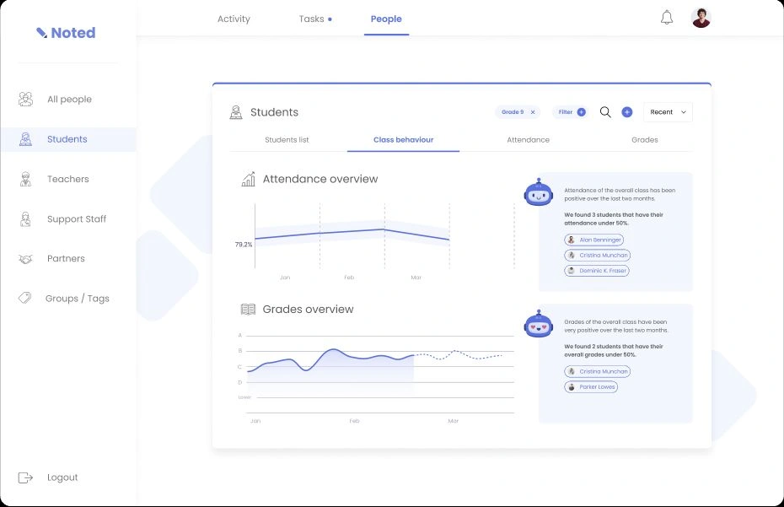Viewport: 784px width, 507px height.
Task: Open the Recent sort dropdown
Action: (668, 112)
